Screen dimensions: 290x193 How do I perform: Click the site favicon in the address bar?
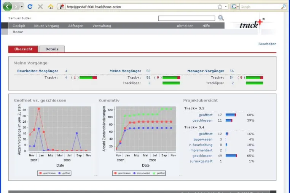62,7
